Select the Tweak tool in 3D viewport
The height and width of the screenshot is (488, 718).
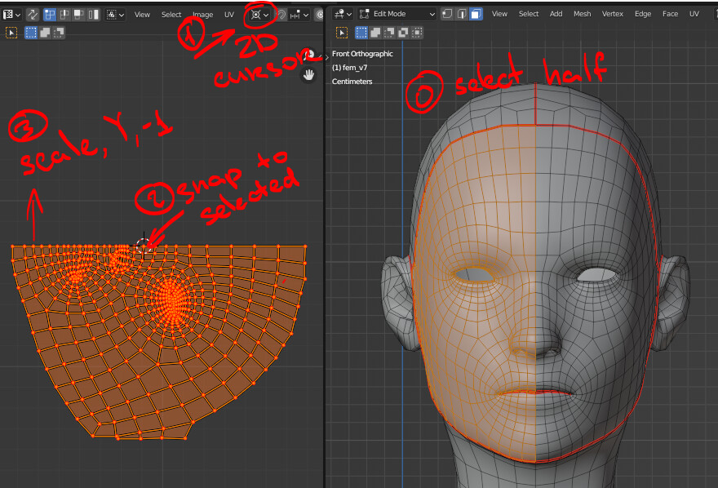(342, 33)
